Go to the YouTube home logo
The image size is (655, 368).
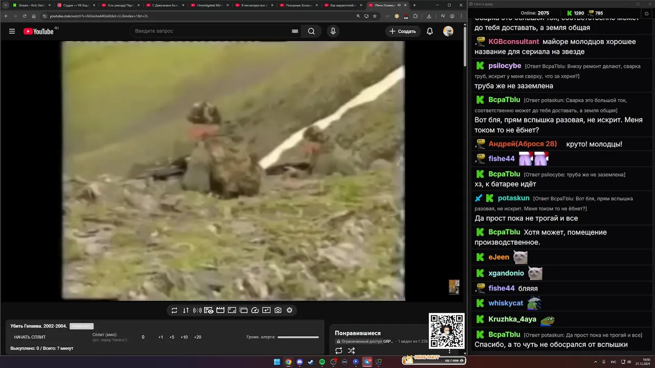pyautogui.click(x=38, y=31)
